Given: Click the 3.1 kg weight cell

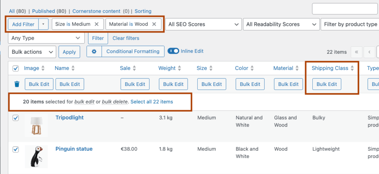Looking at the screenshot, I should 166,118.
